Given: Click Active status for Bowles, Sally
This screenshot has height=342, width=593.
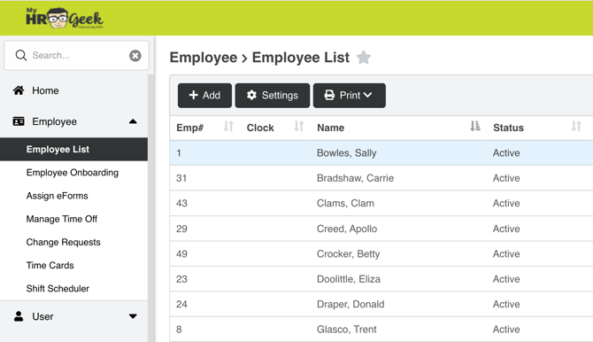Looking at the screenshot, I should click(506, 153).
